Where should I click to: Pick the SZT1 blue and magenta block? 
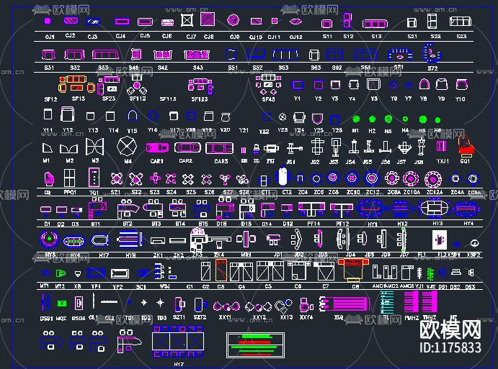tap(179, 304)
